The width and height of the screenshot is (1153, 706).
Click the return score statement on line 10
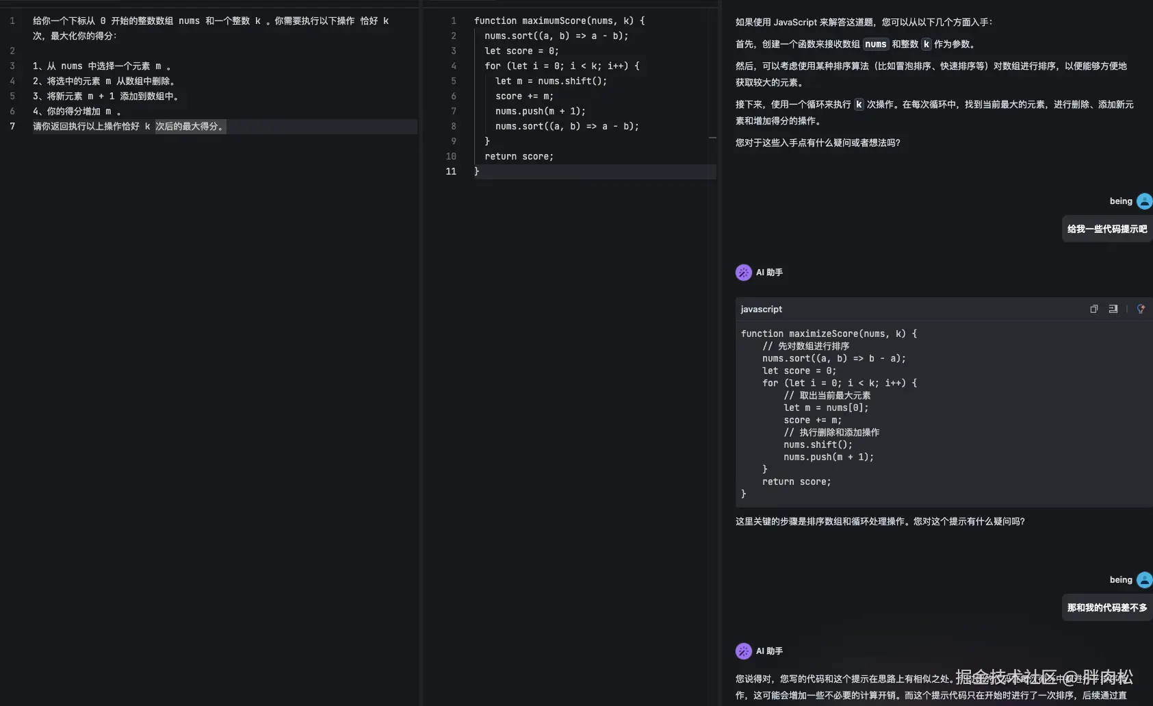[x=518, y=156]
